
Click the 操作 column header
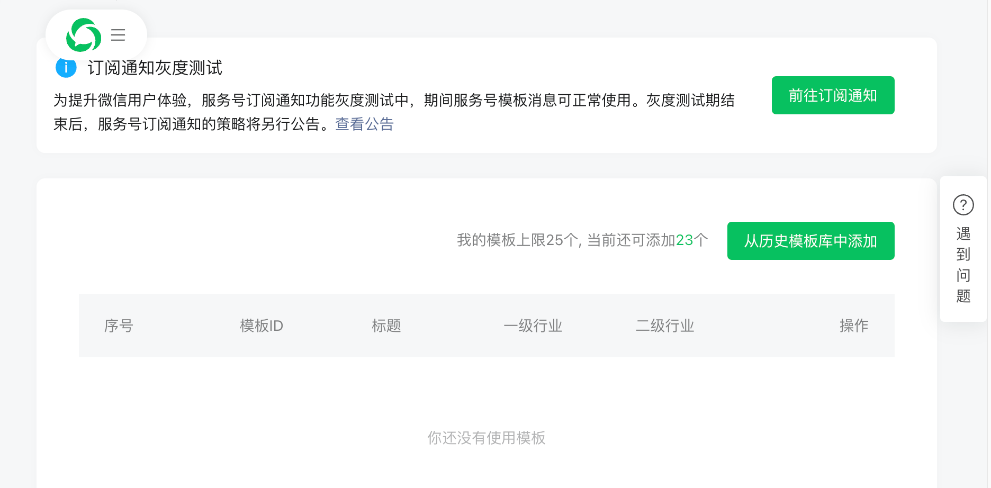(854, 326)
